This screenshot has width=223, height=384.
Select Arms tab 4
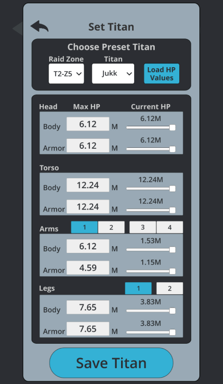(170, 227)
